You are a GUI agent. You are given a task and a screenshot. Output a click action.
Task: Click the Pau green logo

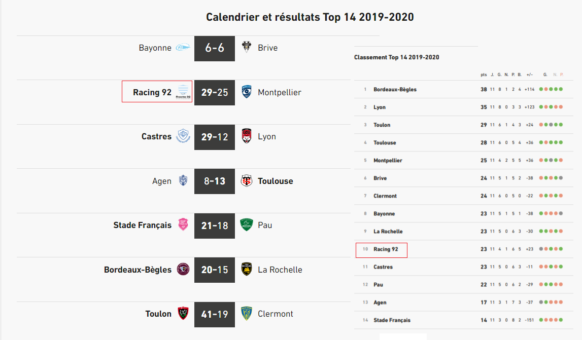tap(247, 225)
